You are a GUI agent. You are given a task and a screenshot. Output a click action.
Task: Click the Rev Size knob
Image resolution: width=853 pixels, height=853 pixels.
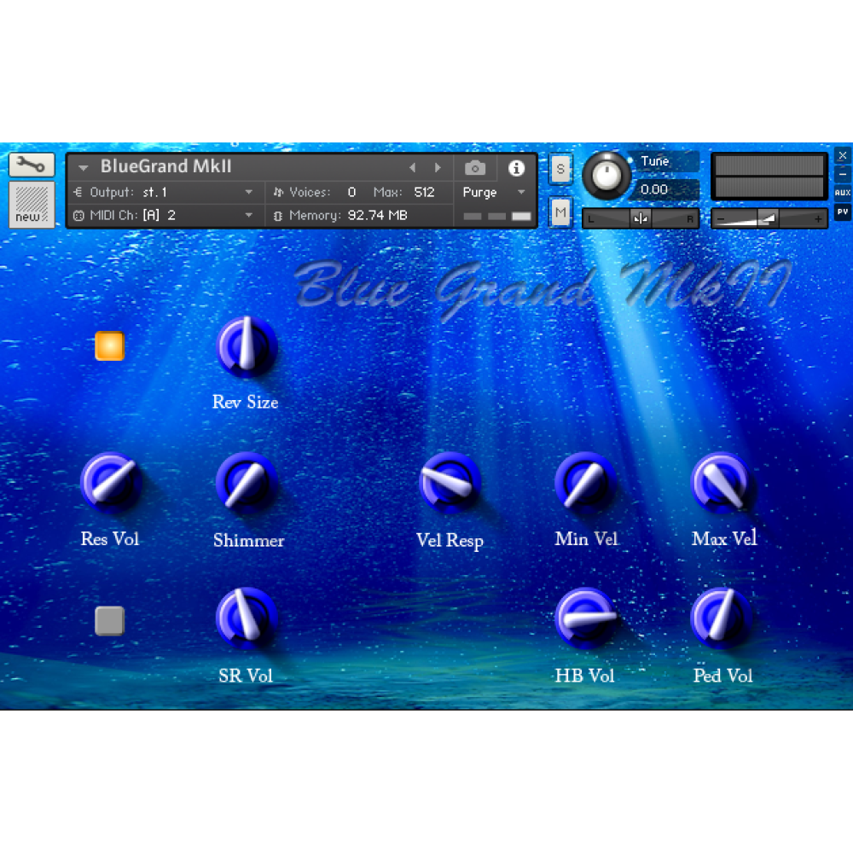[x=246, y=346]
